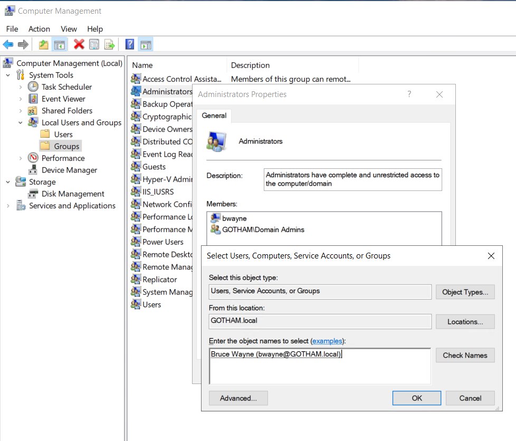The image size is (516, 441).
Task: Switch to the General tab
Action: click(214, 115)
